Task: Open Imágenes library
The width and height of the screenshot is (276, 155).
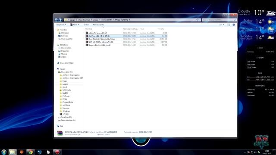Action: (65, 51)
